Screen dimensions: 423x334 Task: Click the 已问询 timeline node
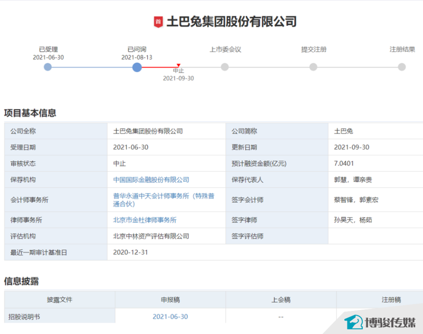pos(137,67)
